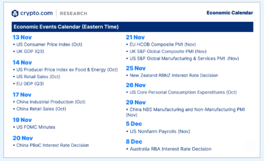
Task: Click the crypto.com lion shield logo
Action: [15, 13]
